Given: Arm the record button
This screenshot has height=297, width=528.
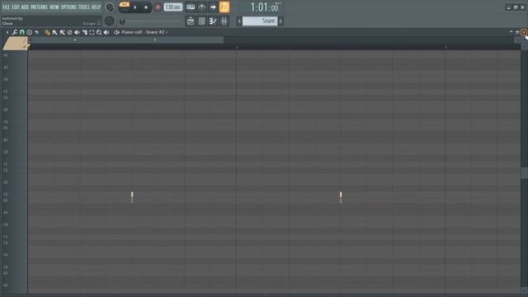Looking at the screenshot, I should (x=158, y=7).
